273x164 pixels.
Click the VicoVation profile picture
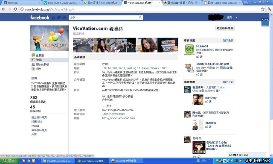[x=49, y=38]
